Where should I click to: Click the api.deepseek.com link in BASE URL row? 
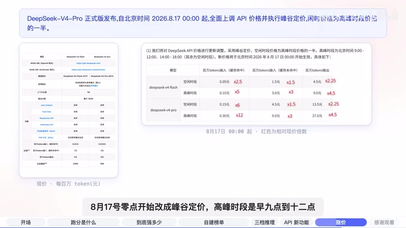tap(88, 63)
